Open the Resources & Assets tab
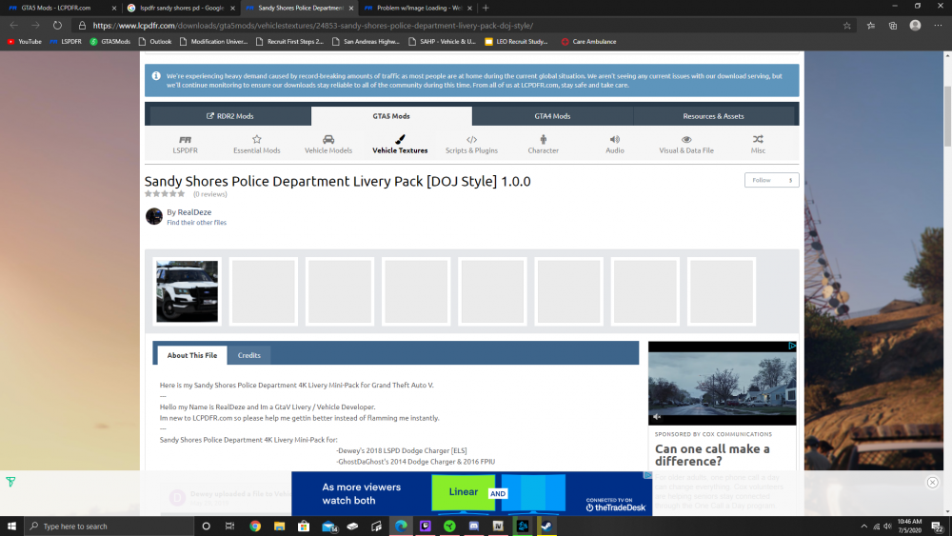 pos(713,116)
